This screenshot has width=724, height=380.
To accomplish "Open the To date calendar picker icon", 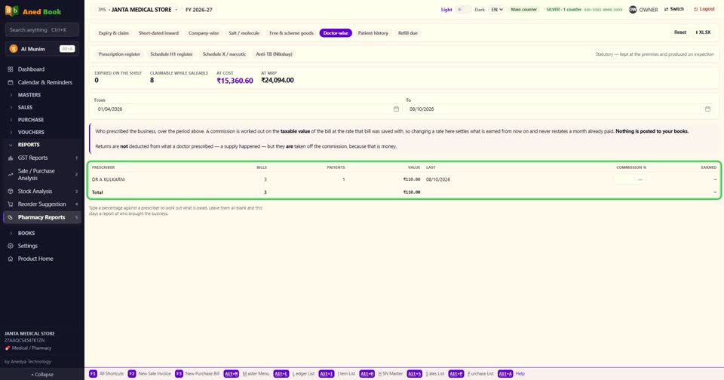I will tap(707, 109).
